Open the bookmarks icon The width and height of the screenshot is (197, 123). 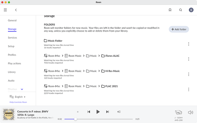[170, 10]
